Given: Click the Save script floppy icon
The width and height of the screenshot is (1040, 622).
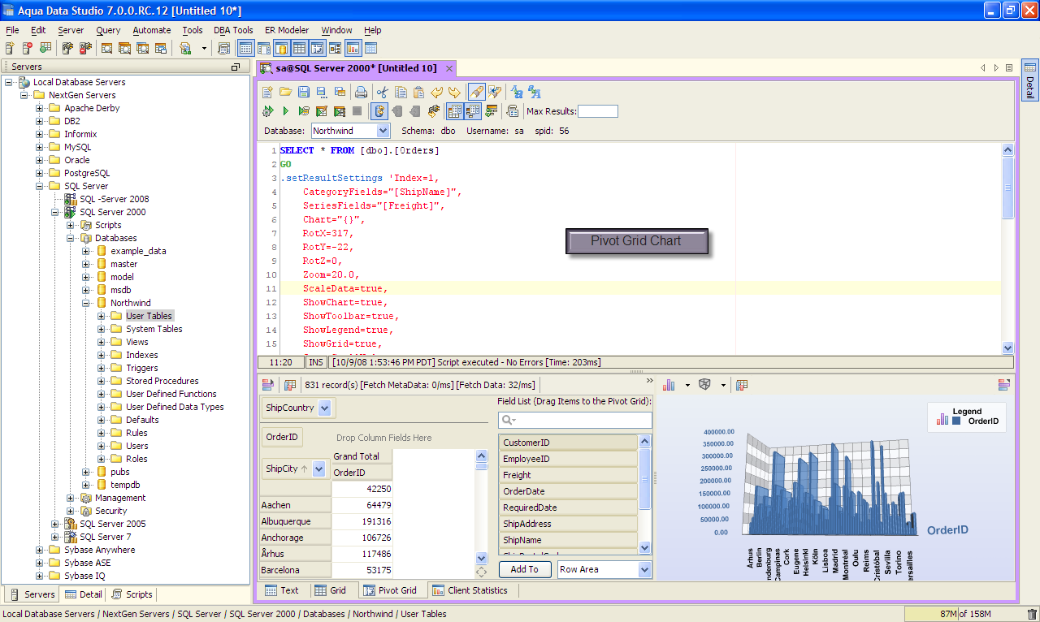Looking at the screenshot, I should pos(303,92).
